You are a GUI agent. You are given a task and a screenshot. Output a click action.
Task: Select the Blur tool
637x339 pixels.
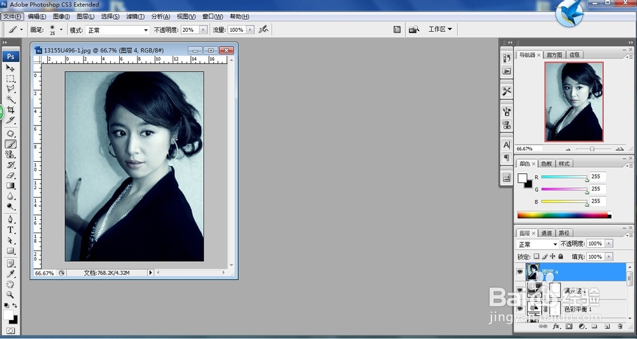(10, 196)
